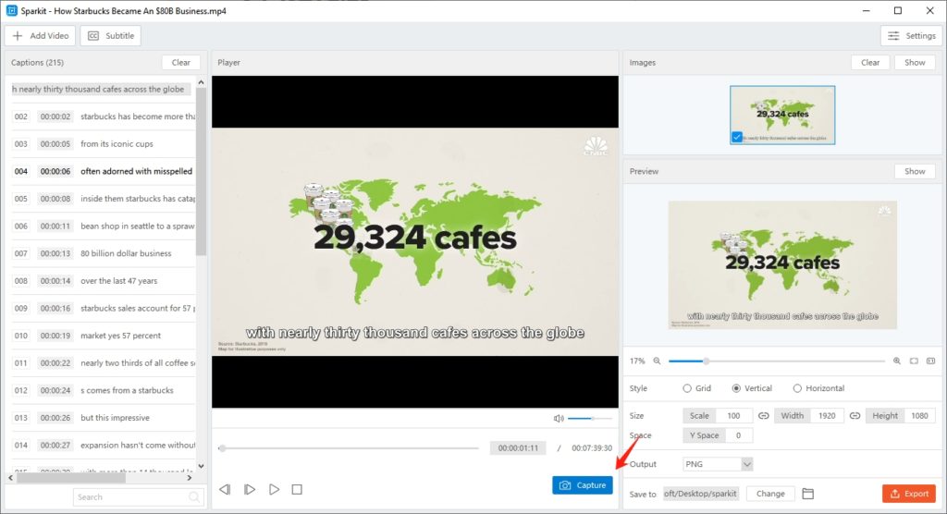
Task: Click the player video frame
Action: click(415, 241)
